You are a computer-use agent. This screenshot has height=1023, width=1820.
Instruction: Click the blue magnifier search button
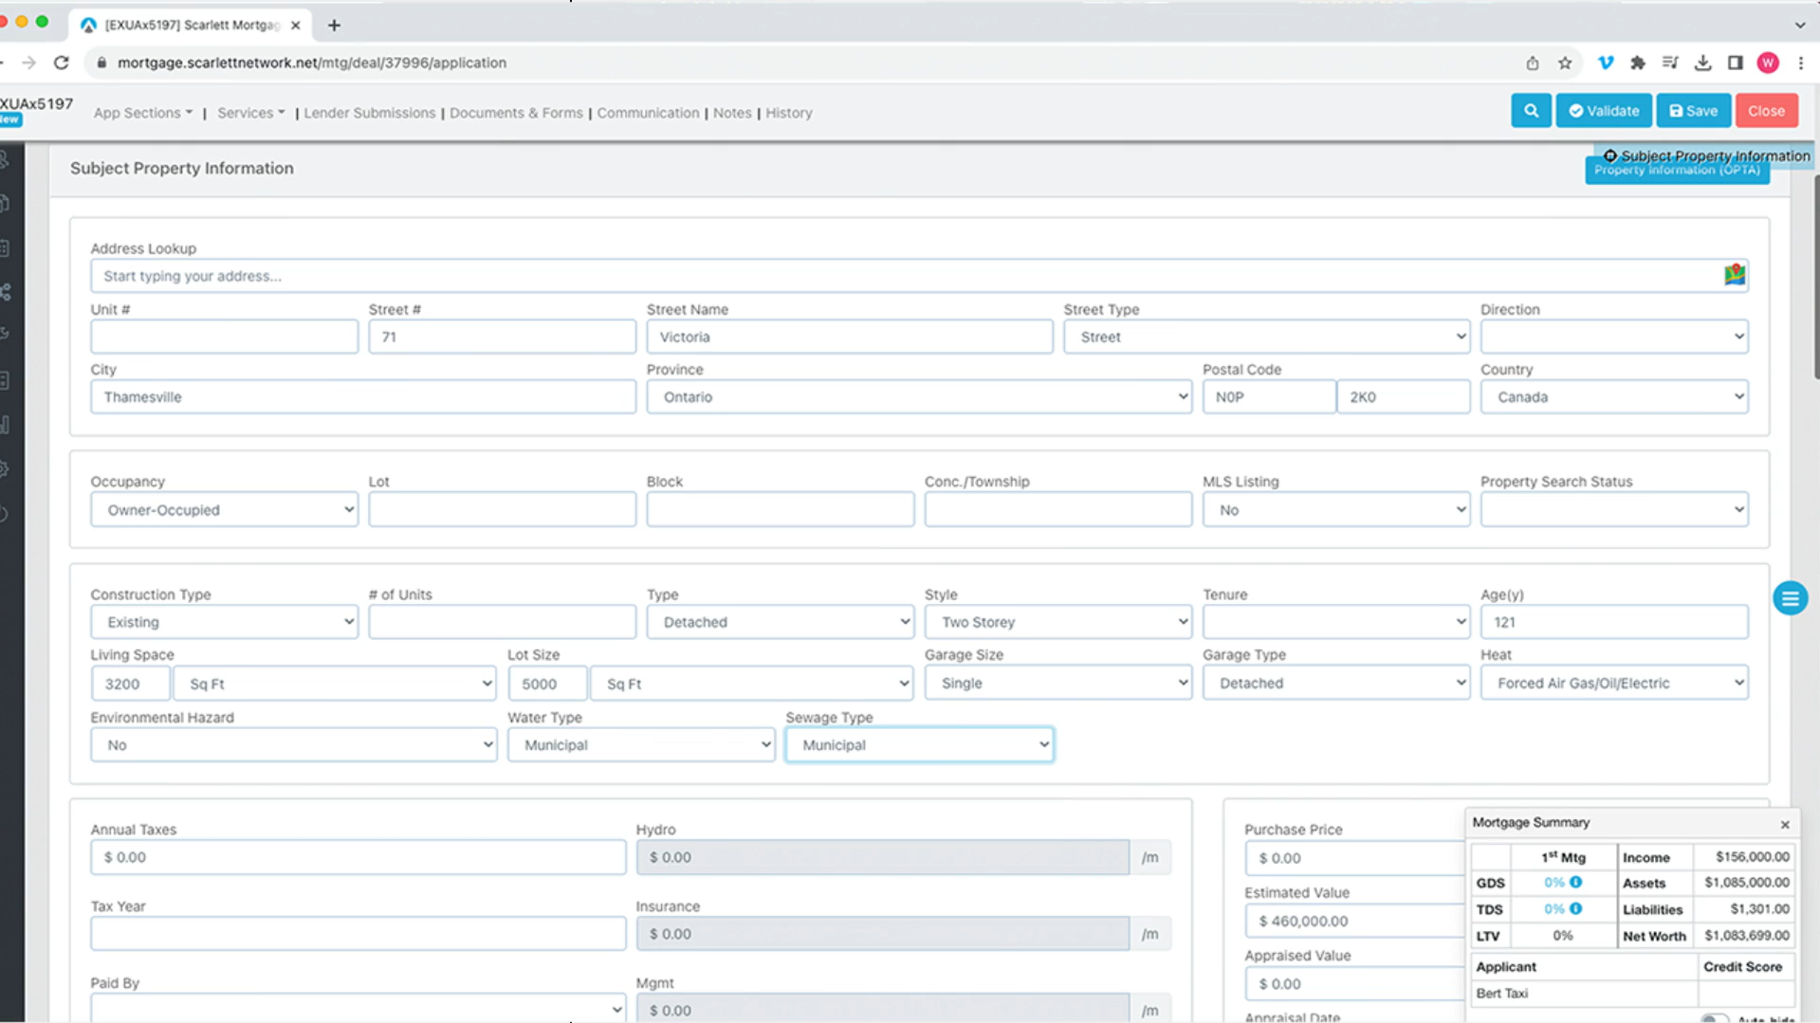point(1530,111)
